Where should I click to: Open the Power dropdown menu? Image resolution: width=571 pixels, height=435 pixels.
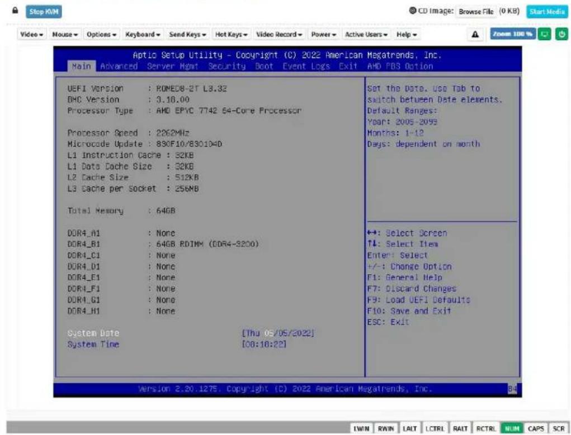[x=323, y=34]
